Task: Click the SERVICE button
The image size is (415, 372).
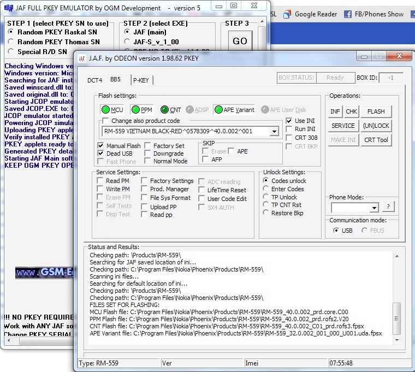Action: pos(343,126)
